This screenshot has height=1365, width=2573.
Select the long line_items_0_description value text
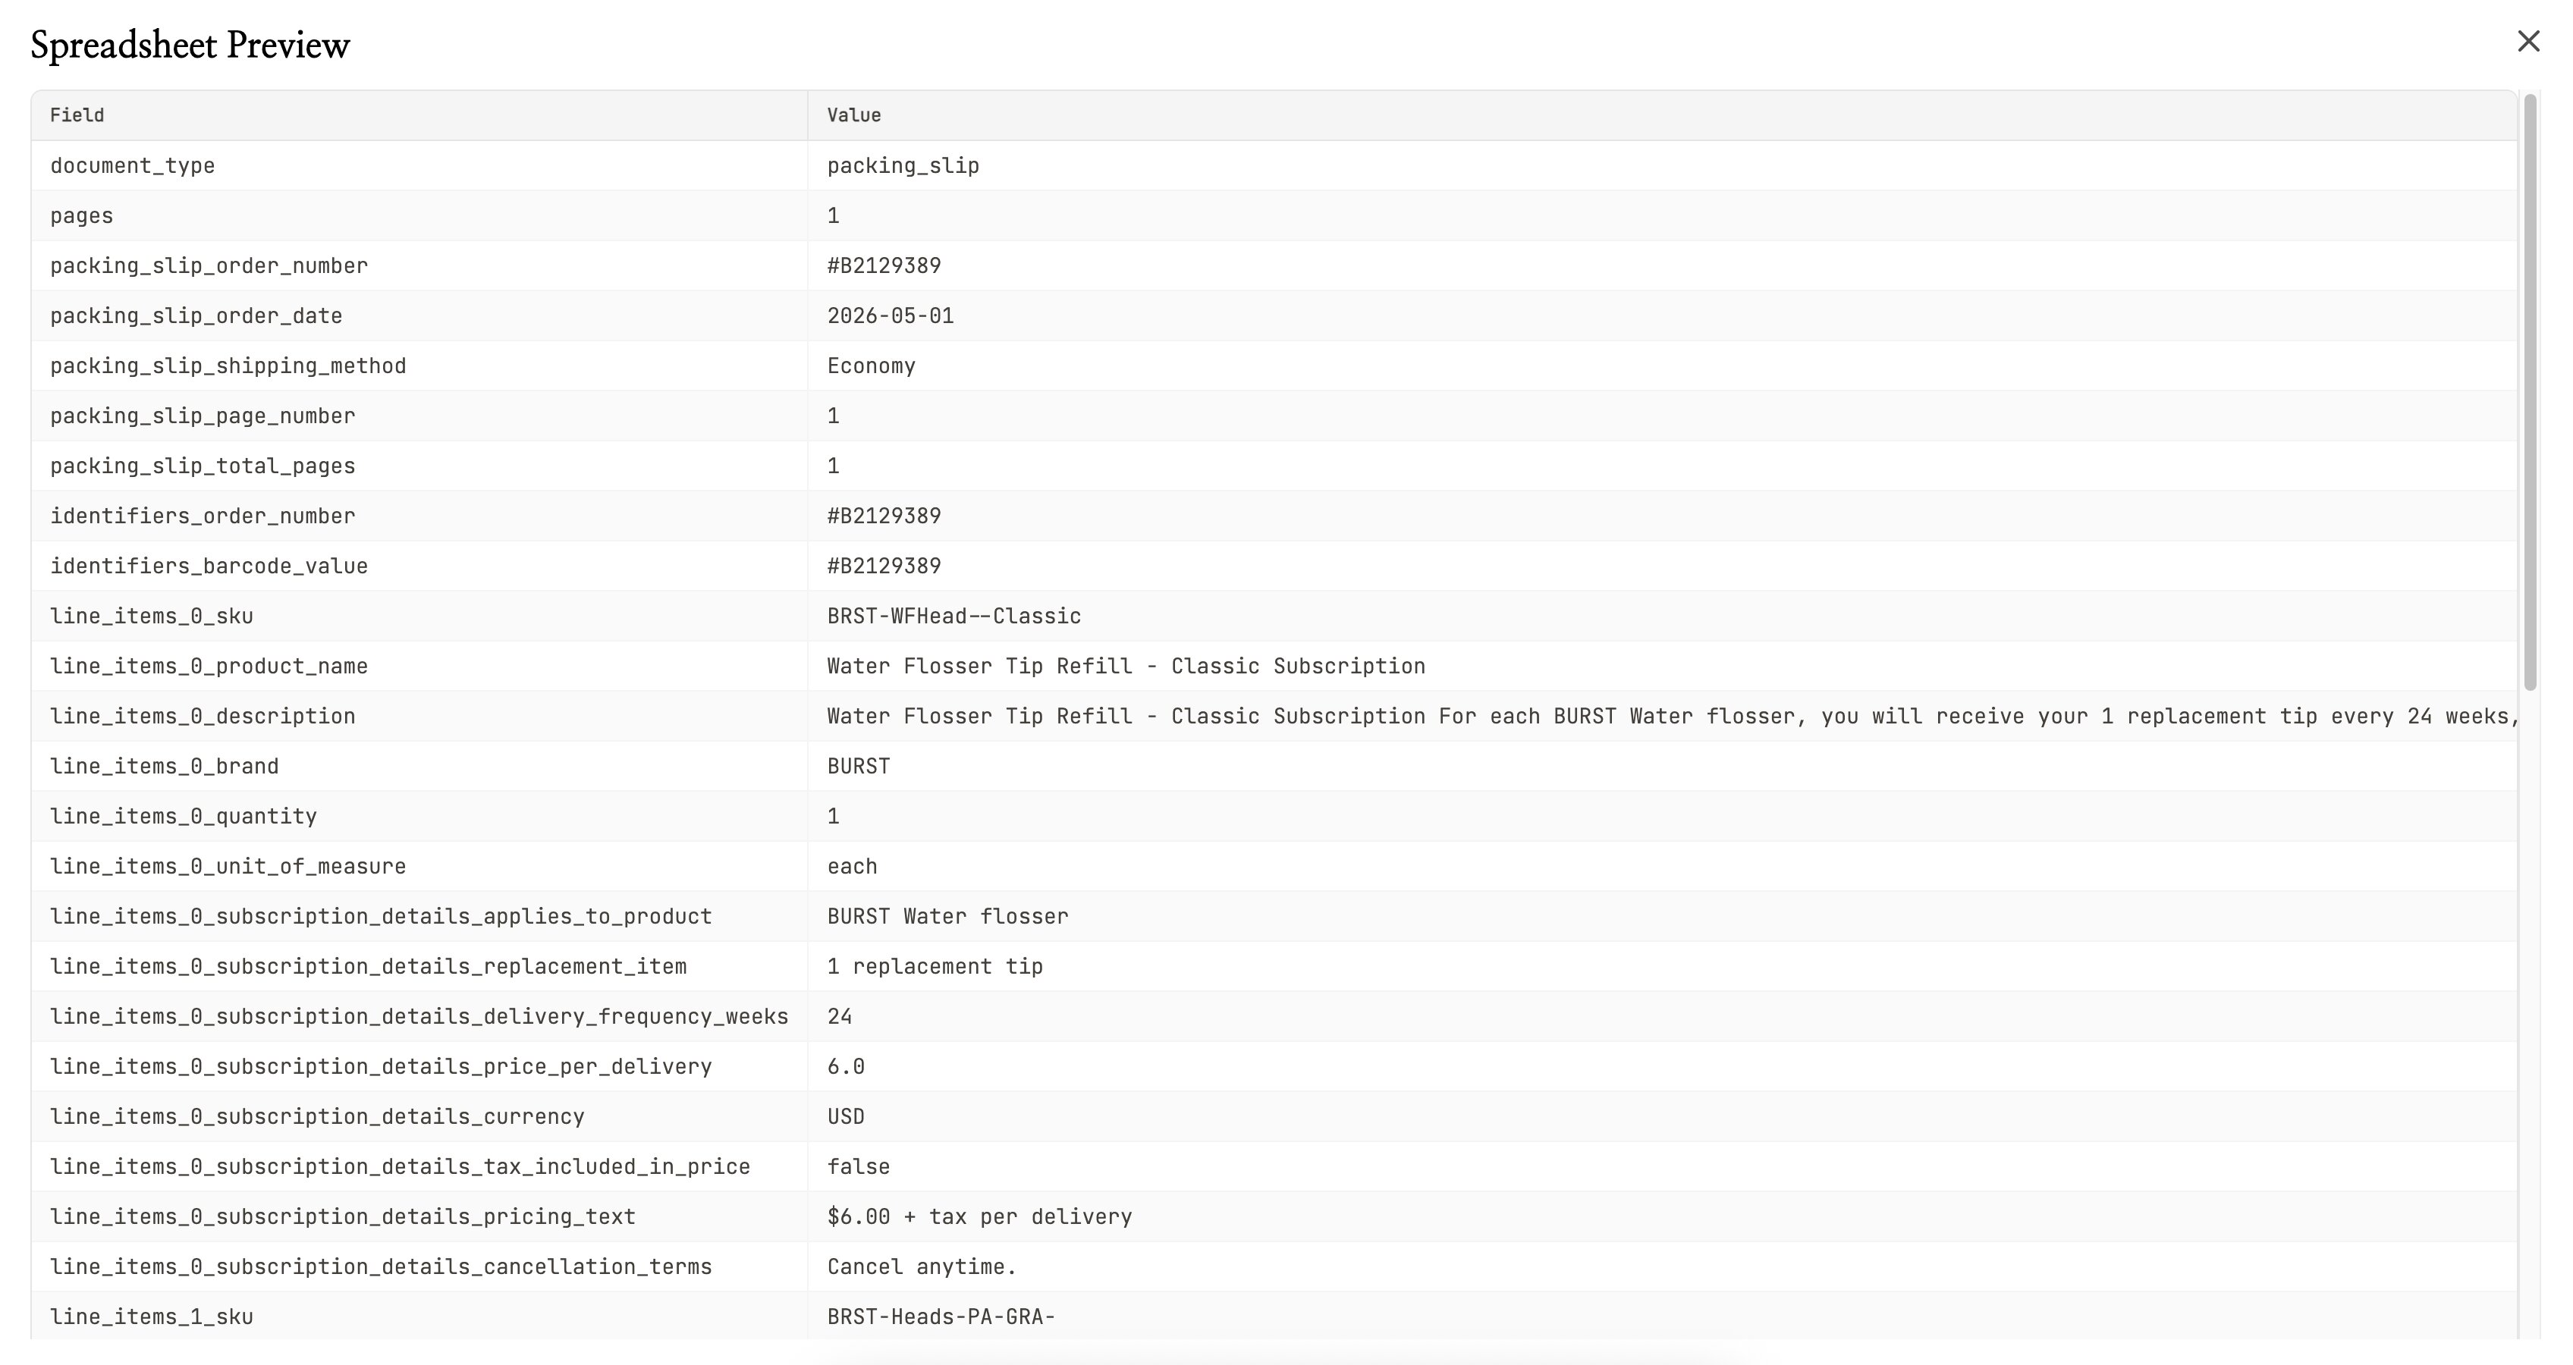click(1672, 716)
